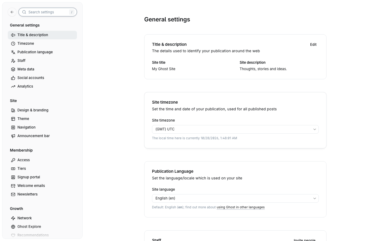The image size is (386, 241).
Task: Click the My Ghost Site title text
Action: pos(164,69)
